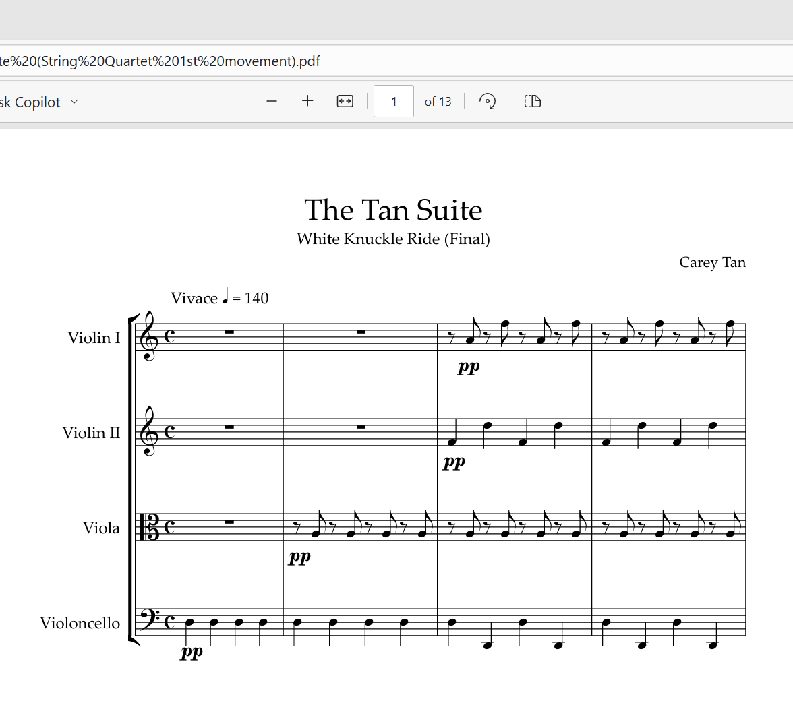This screenshot has width=793, height=726.
Task: Click the pp dynamic under Violin II
Action: (454, 462)
